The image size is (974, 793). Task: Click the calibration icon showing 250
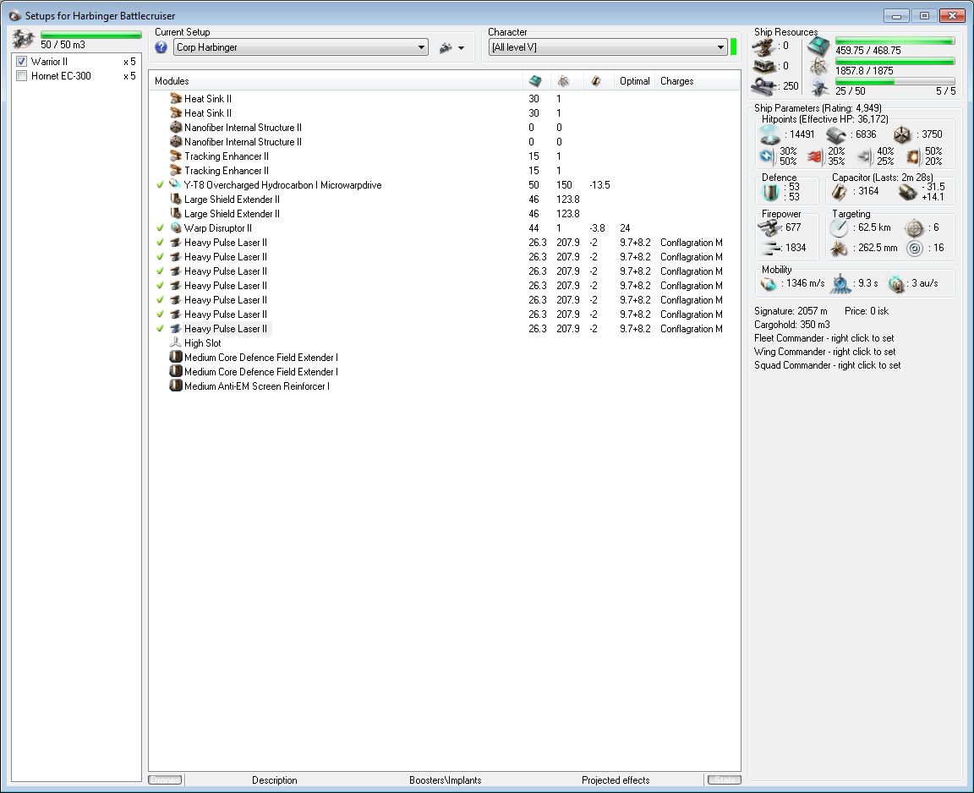coord(763,86)
